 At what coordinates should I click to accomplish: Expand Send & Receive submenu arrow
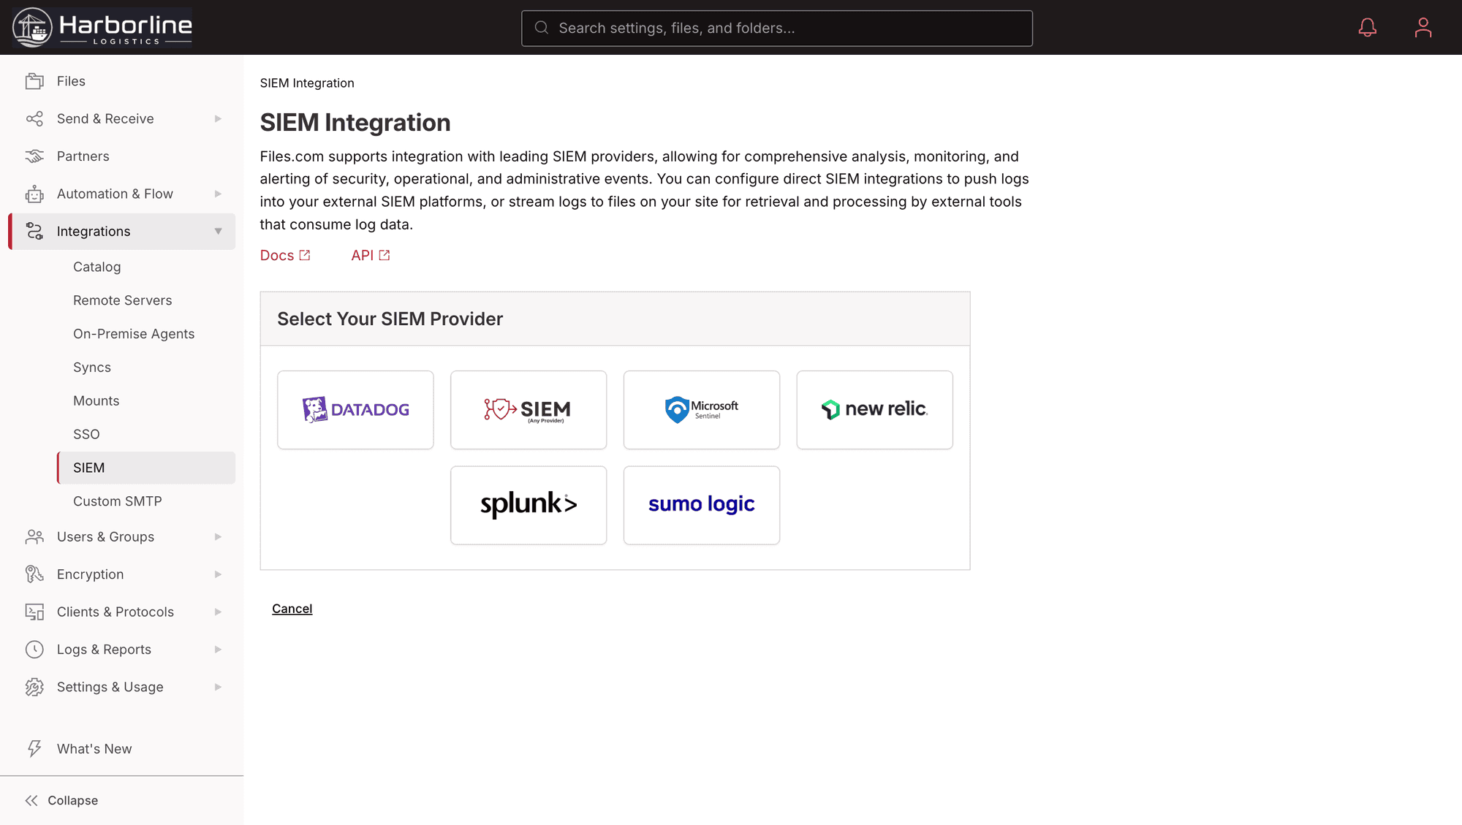point(218,118)
